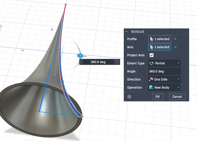Click the Project Axis label

point(136,55)
